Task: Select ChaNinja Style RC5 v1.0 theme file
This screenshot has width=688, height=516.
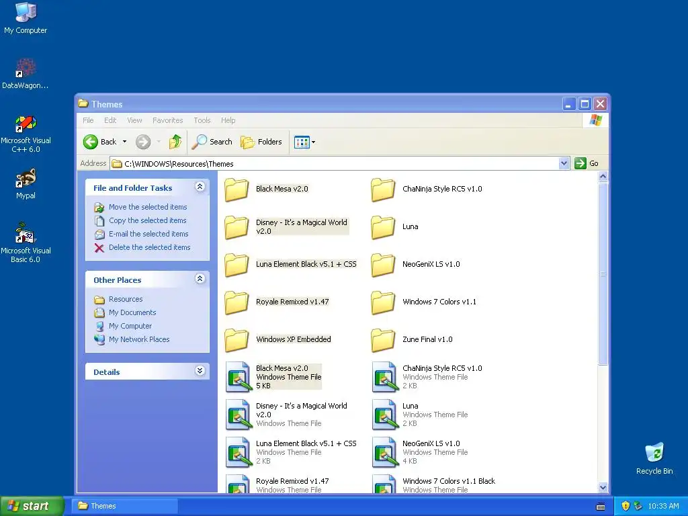Action: [x=427, y=377]
